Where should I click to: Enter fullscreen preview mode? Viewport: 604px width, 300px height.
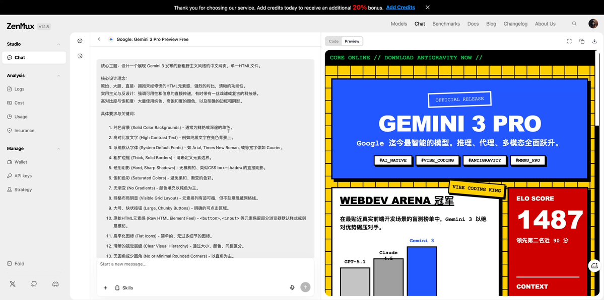[569, 41]
